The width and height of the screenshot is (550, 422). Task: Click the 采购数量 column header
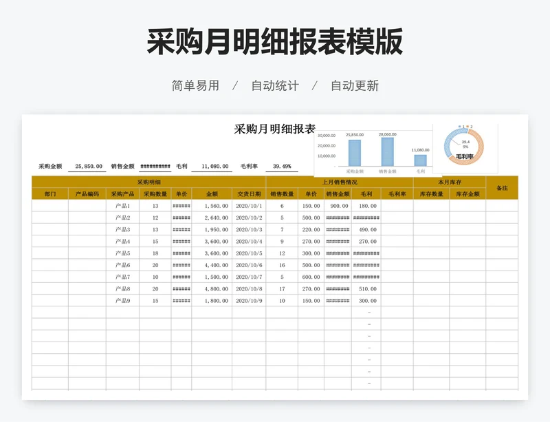(155, 194)
